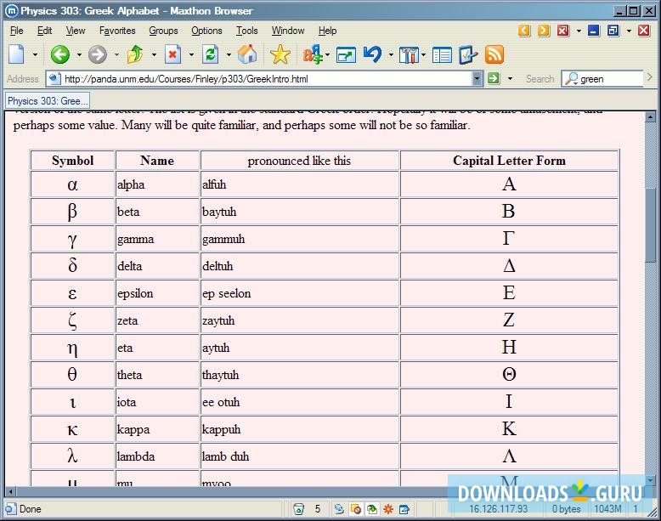The width and height of the screenshot is (661, 521).
Task: Click the New blank page toolbar icon
Action: (16, 54)
